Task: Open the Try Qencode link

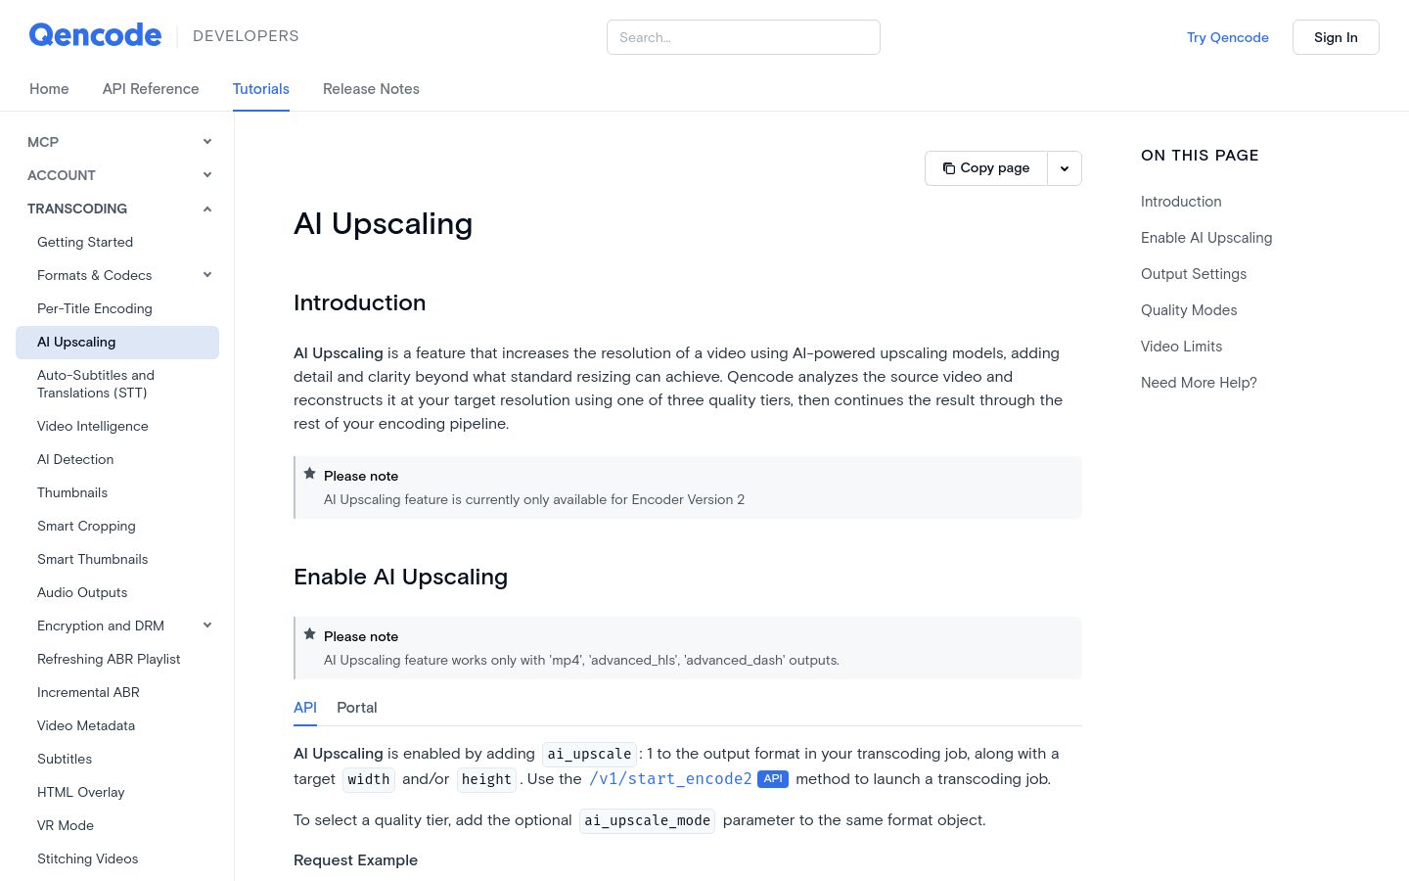Action: (x=1228, y=37)
